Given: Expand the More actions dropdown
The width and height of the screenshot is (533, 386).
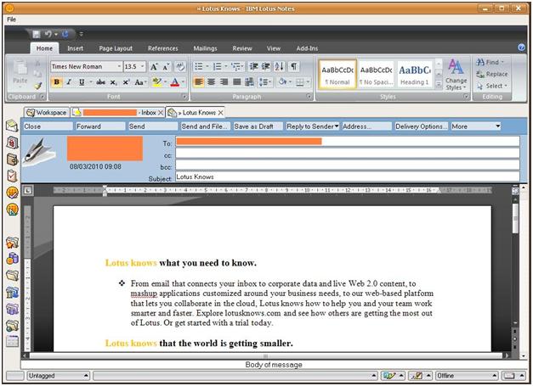Looking at the screenshot, I should coord(498,126).
